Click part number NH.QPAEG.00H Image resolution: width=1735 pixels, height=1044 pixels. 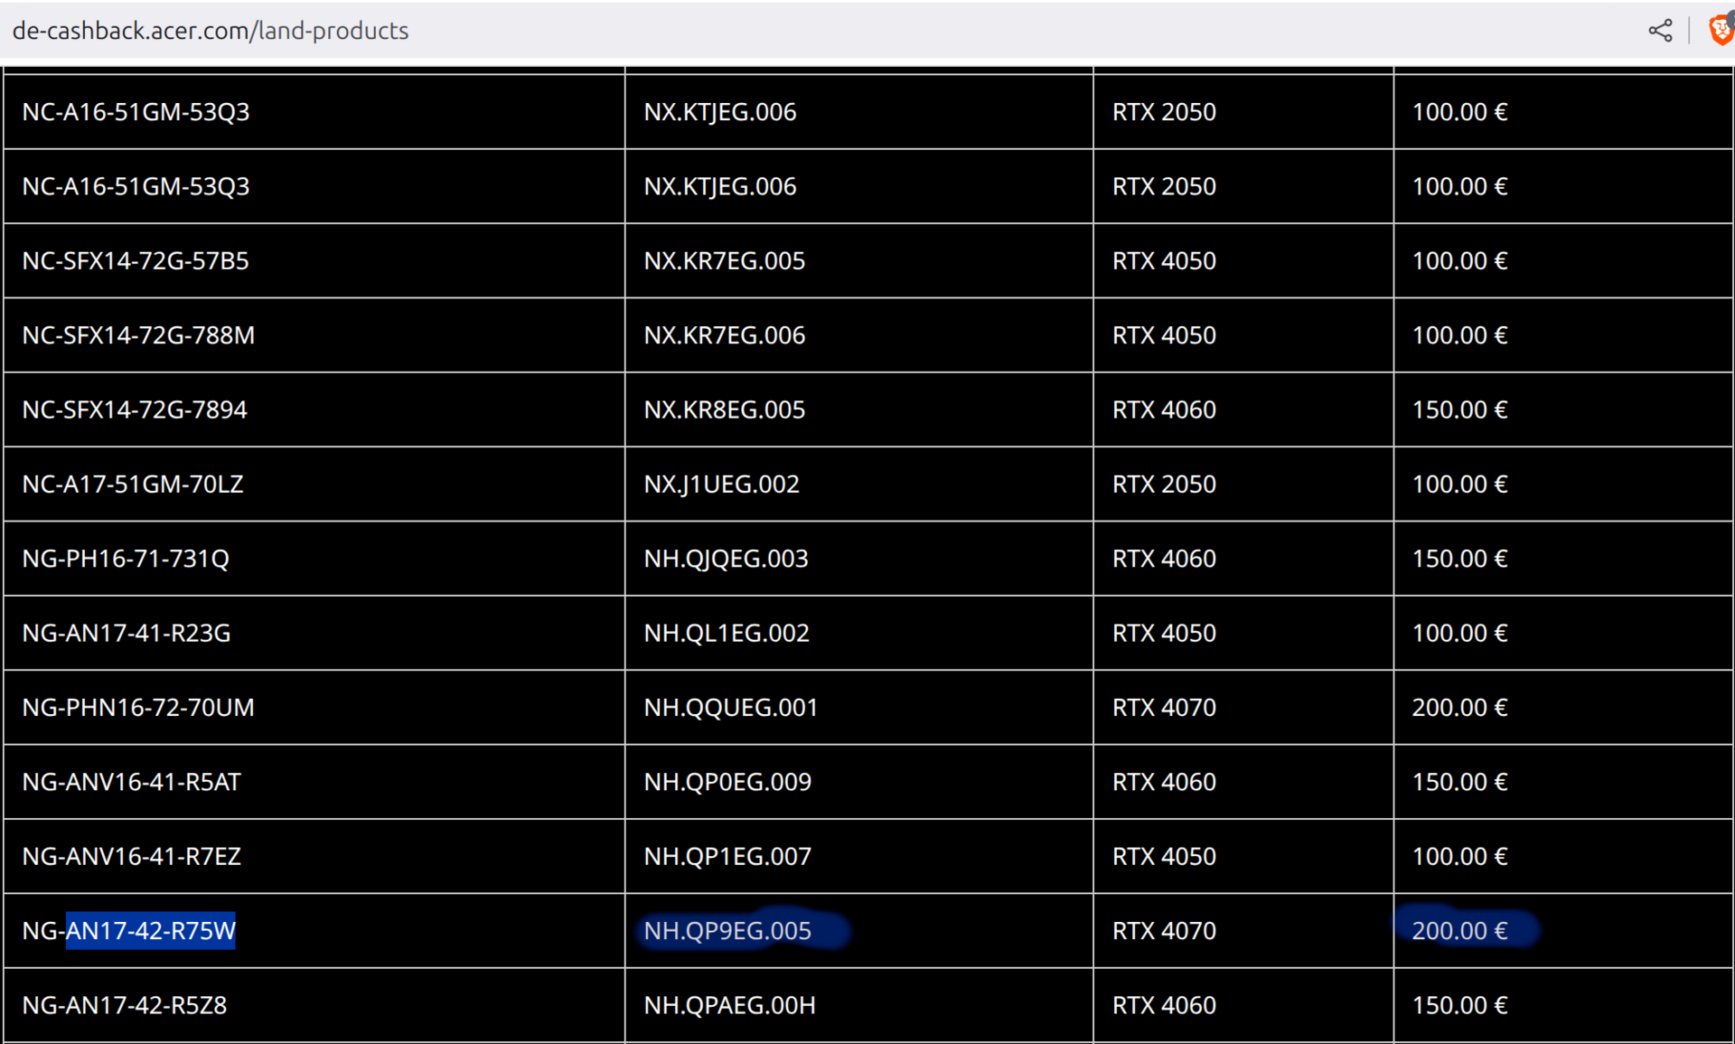(x=729, y=1005)
